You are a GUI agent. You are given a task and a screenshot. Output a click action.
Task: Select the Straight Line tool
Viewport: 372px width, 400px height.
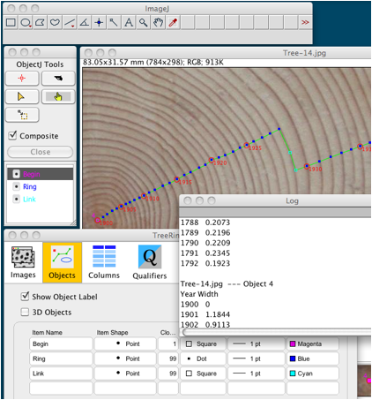(x=70, y=22)
